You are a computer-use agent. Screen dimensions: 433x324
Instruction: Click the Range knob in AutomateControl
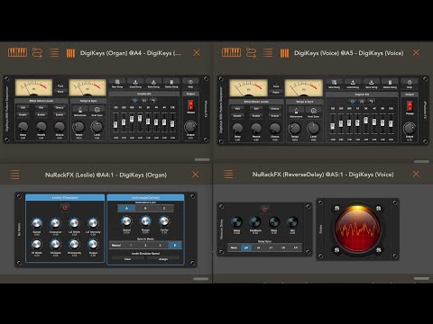click(145, 221)
